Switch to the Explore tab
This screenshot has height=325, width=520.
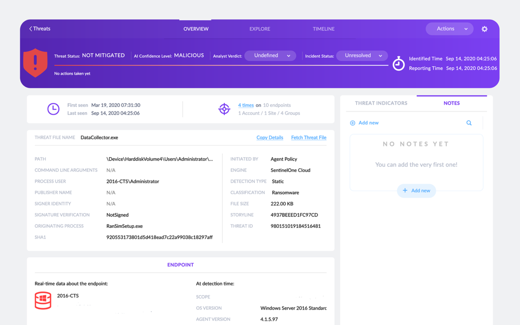pos(260,29)
